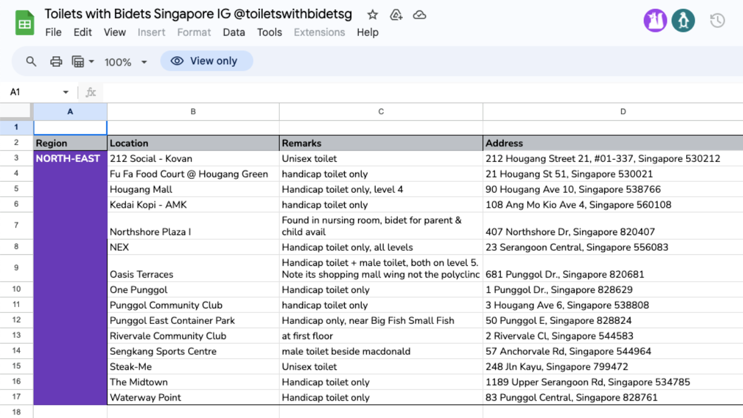743x418 pixels.
Task: Select column A header
Action: click(70, 111)
